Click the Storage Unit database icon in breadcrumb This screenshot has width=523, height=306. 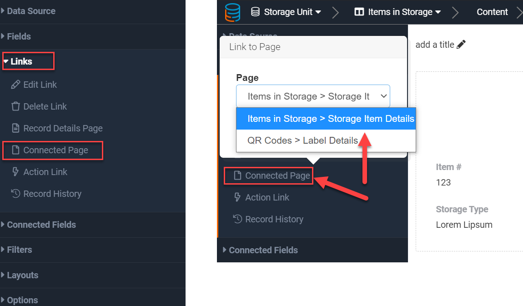256,12
